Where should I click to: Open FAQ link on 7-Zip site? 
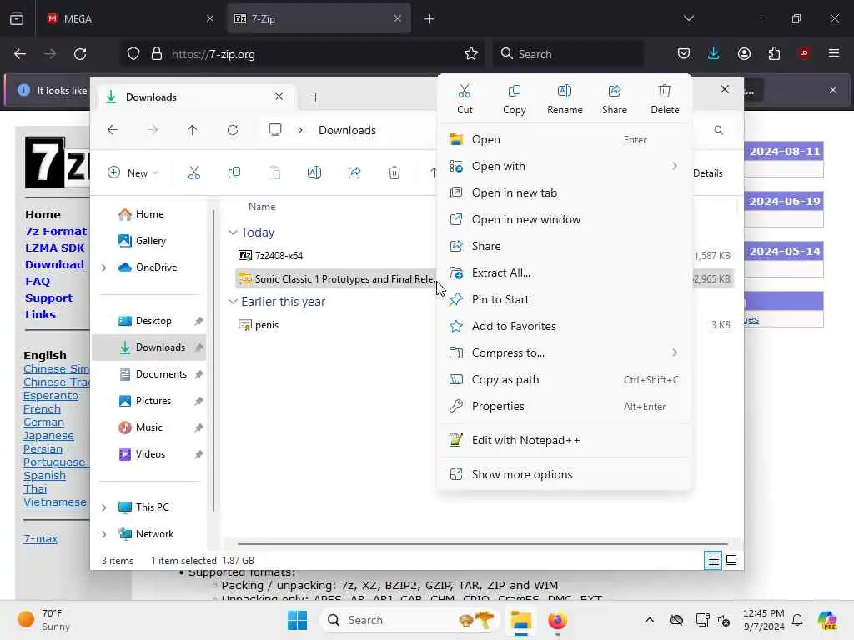click(x=38, y=282)
